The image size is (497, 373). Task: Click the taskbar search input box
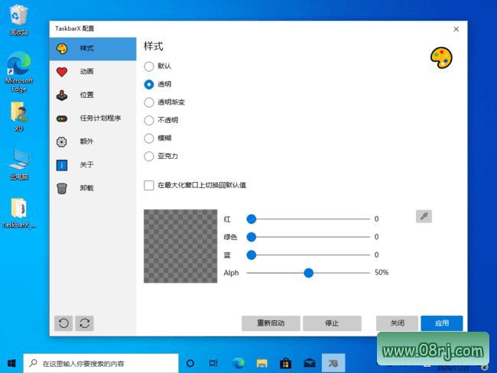click(101, 363)
